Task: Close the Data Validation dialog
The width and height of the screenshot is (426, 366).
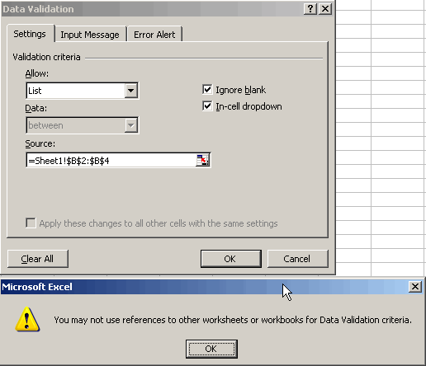Action: coord(325,9)
